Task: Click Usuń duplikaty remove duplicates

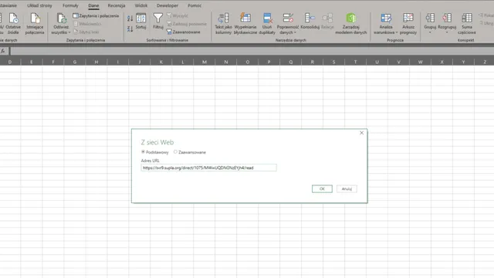Action: 267,24
